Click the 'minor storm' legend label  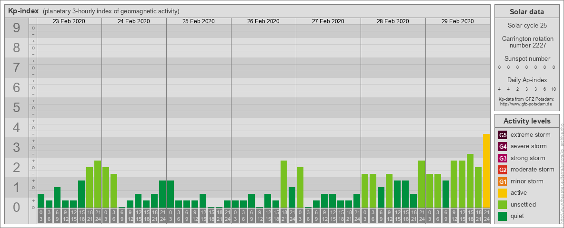coord(527,181)
